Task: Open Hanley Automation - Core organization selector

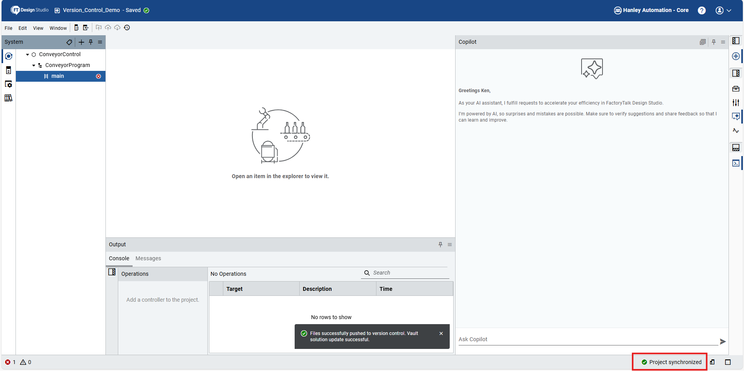Action: 651,10
